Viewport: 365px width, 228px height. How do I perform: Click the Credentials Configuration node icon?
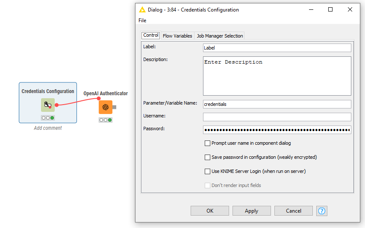[47, 105]
